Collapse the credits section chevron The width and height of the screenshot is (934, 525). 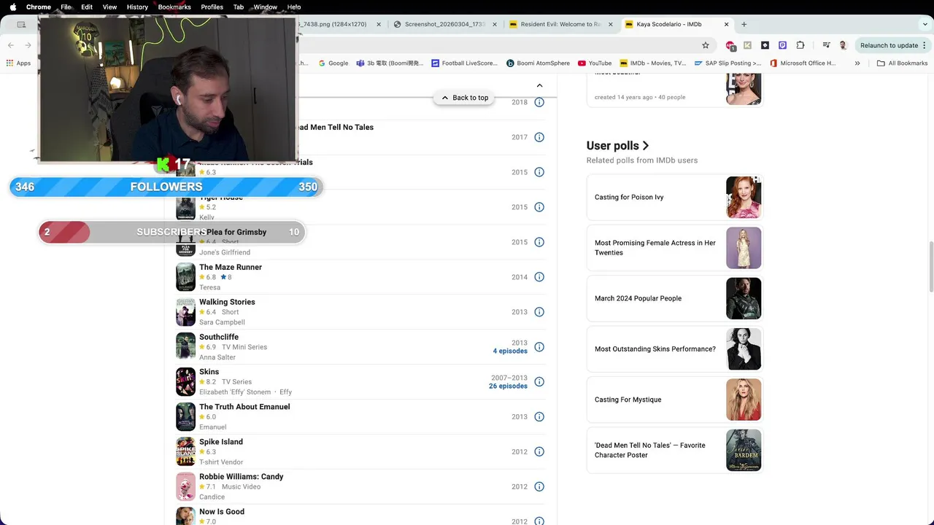(539, 85)
